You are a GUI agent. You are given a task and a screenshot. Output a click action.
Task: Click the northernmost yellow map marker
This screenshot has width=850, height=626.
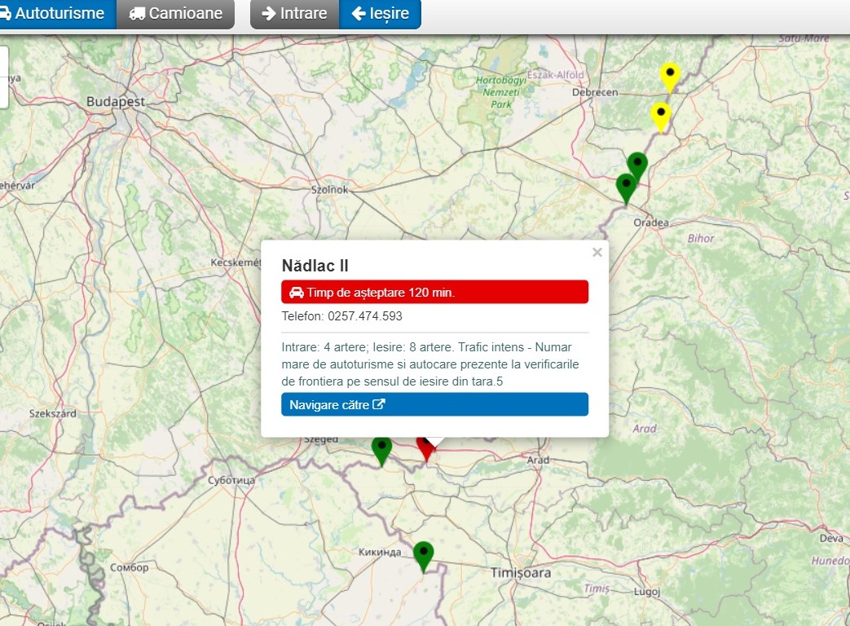click(670, 77)
